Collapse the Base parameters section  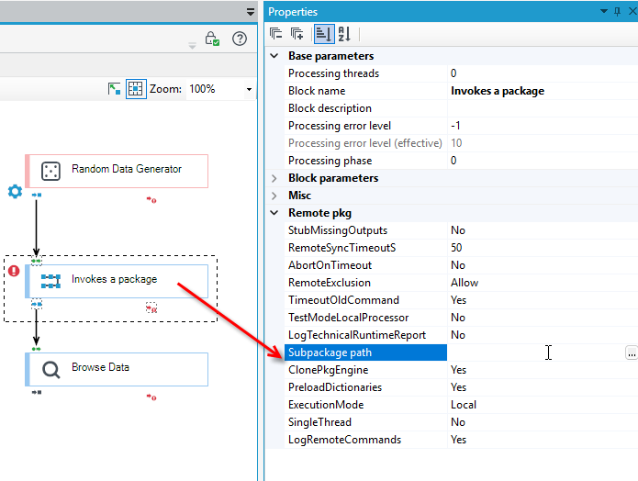click(274, 56)
